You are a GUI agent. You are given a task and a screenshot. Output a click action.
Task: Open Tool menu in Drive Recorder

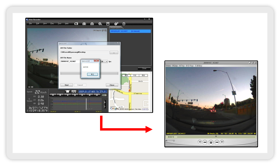click(59, 23)
